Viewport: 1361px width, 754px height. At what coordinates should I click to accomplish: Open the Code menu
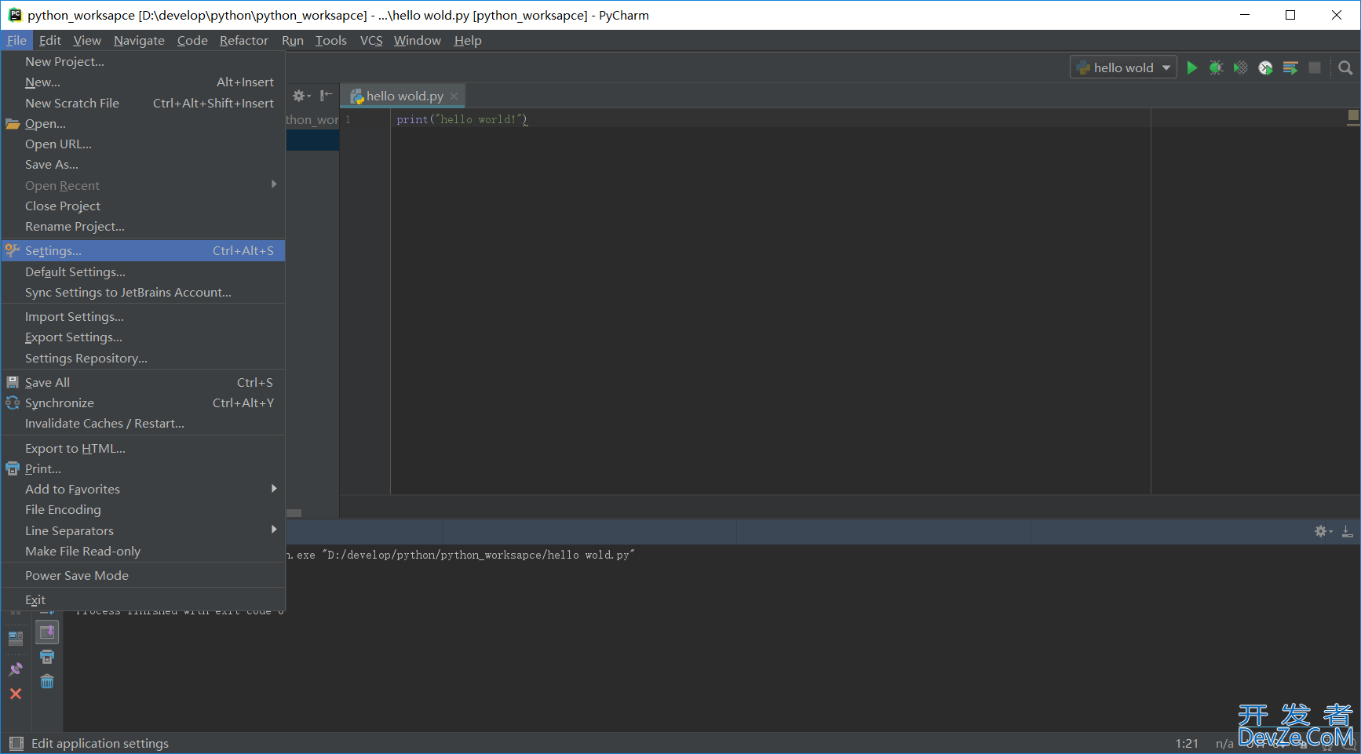coord(192,40)
